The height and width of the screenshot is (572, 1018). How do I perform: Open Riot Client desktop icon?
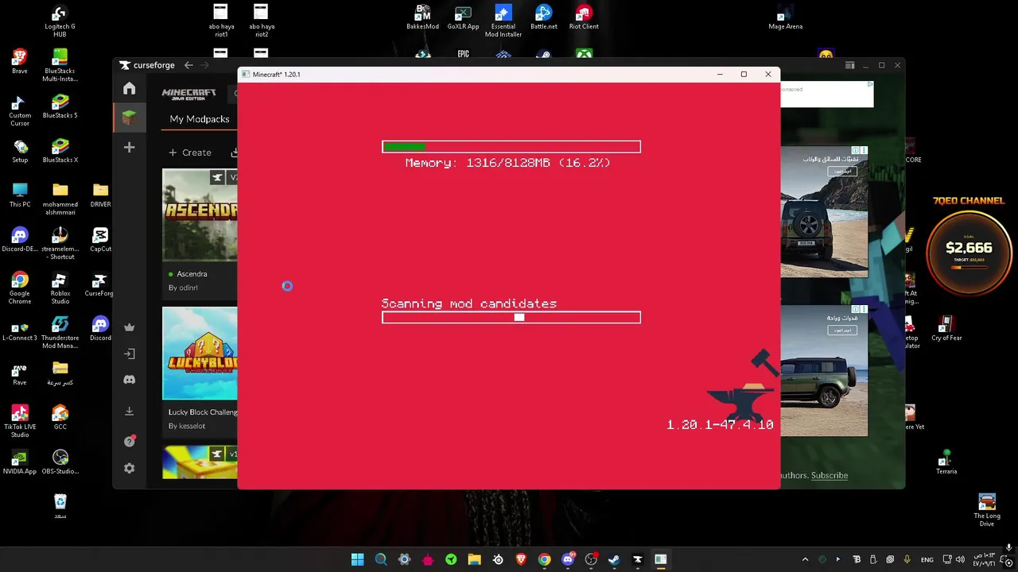pos(584,17)
